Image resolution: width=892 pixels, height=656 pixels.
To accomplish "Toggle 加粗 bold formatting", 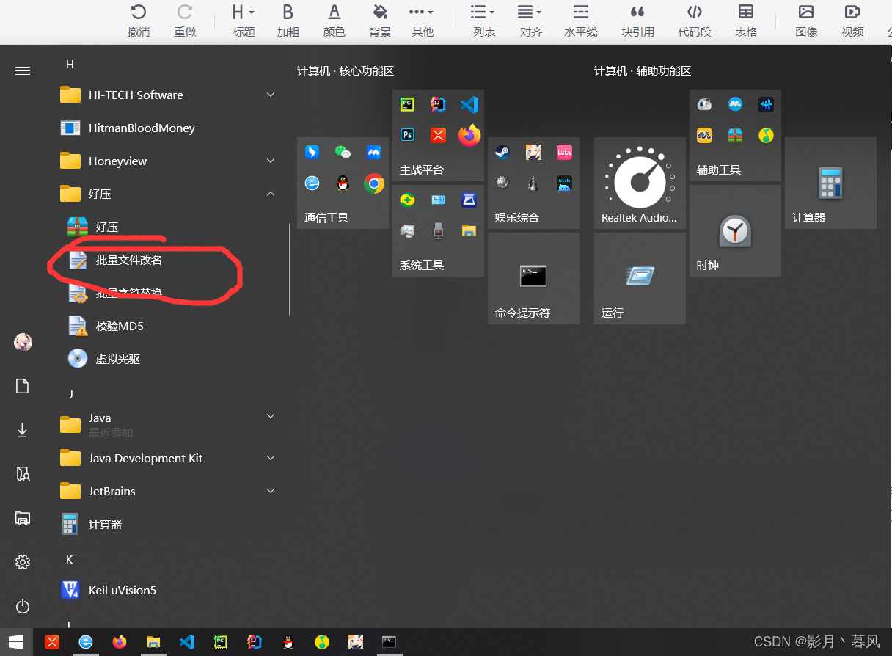I will click(288, 21).
